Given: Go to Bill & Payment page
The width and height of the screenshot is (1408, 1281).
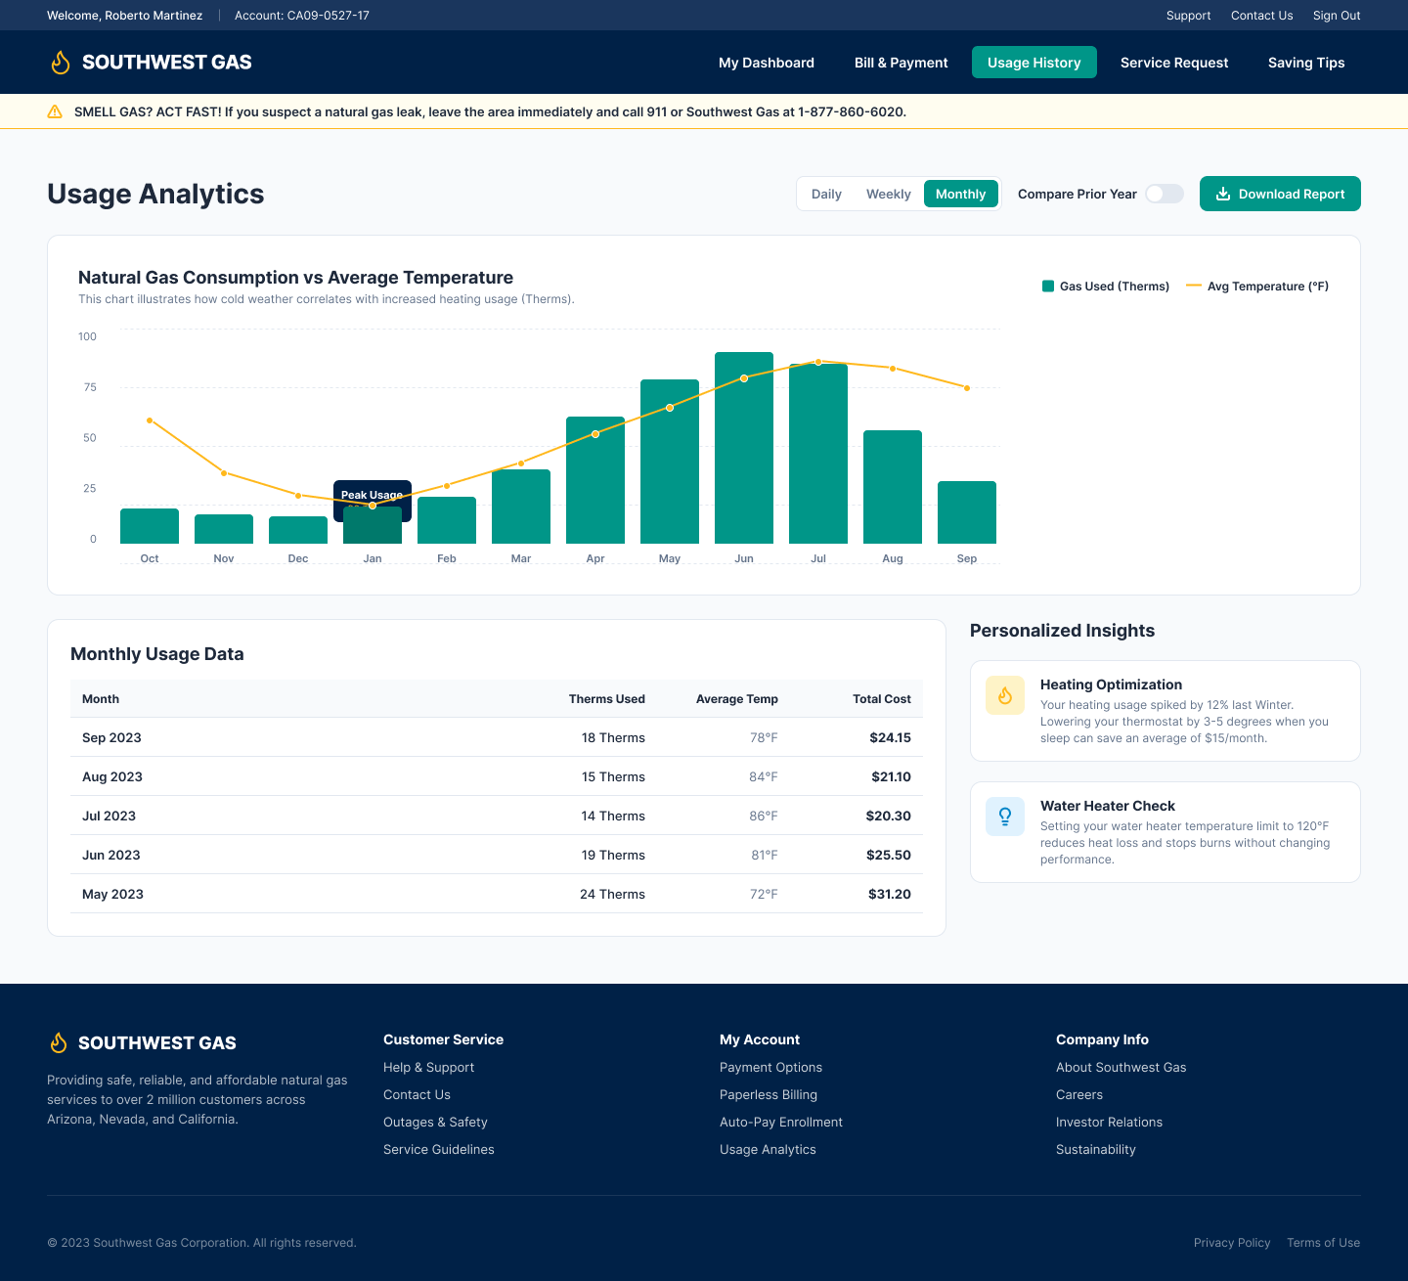Looking at the screenshot, I should click(902, 63).
